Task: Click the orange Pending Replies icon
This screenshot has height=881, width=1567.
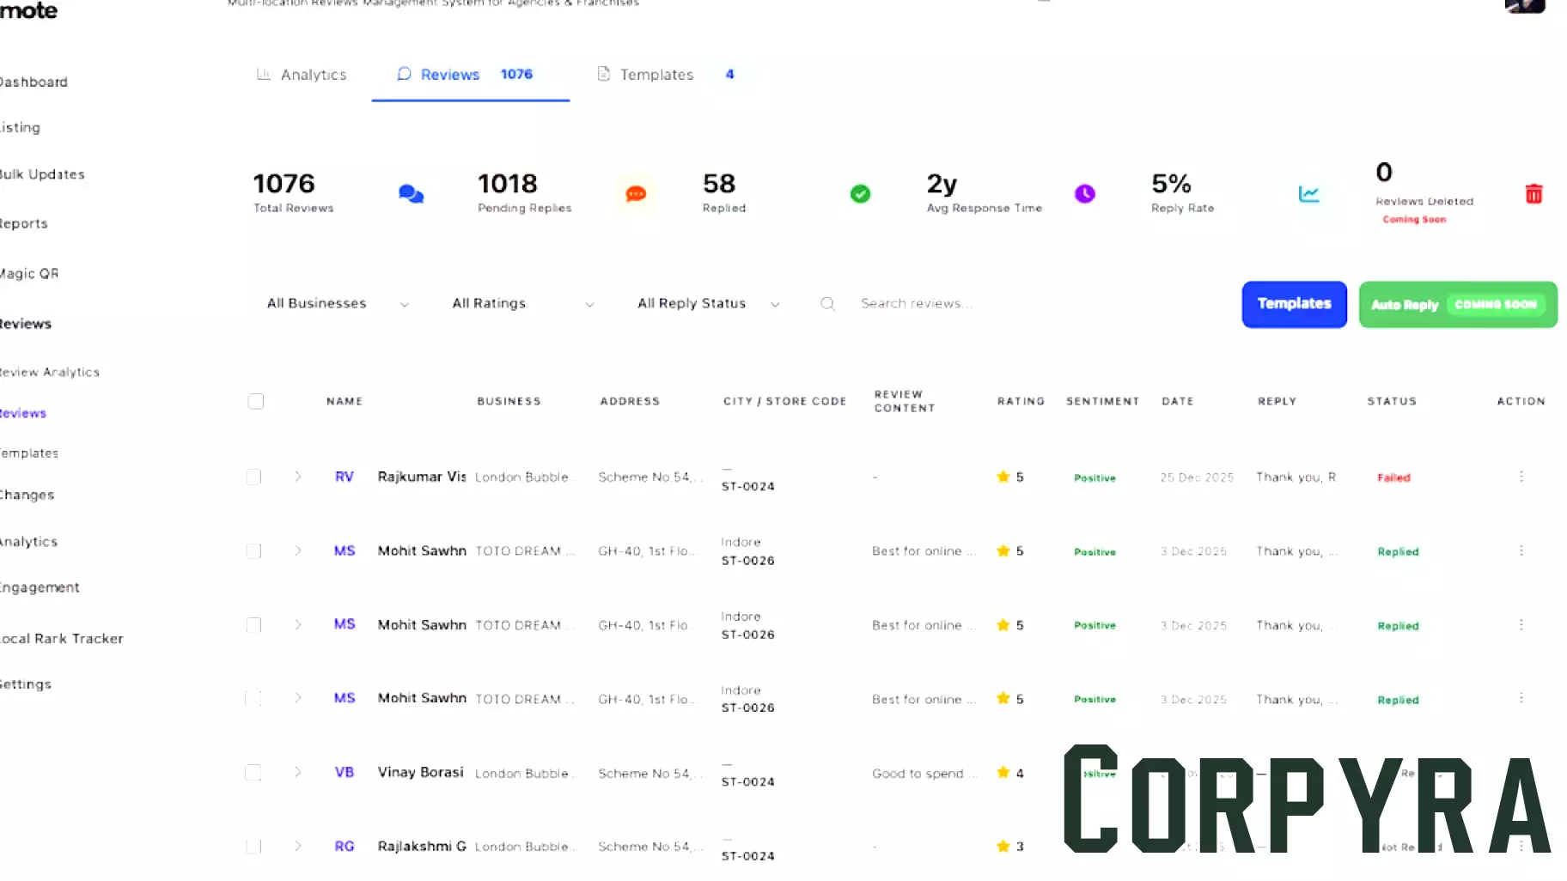Action: [636, 194]
